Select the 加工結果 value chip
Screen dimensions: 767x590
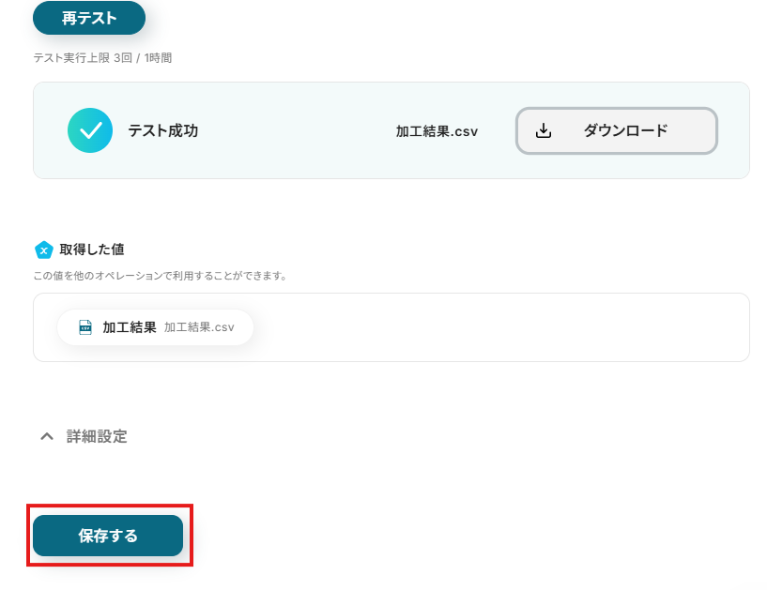tap(156, 327)
